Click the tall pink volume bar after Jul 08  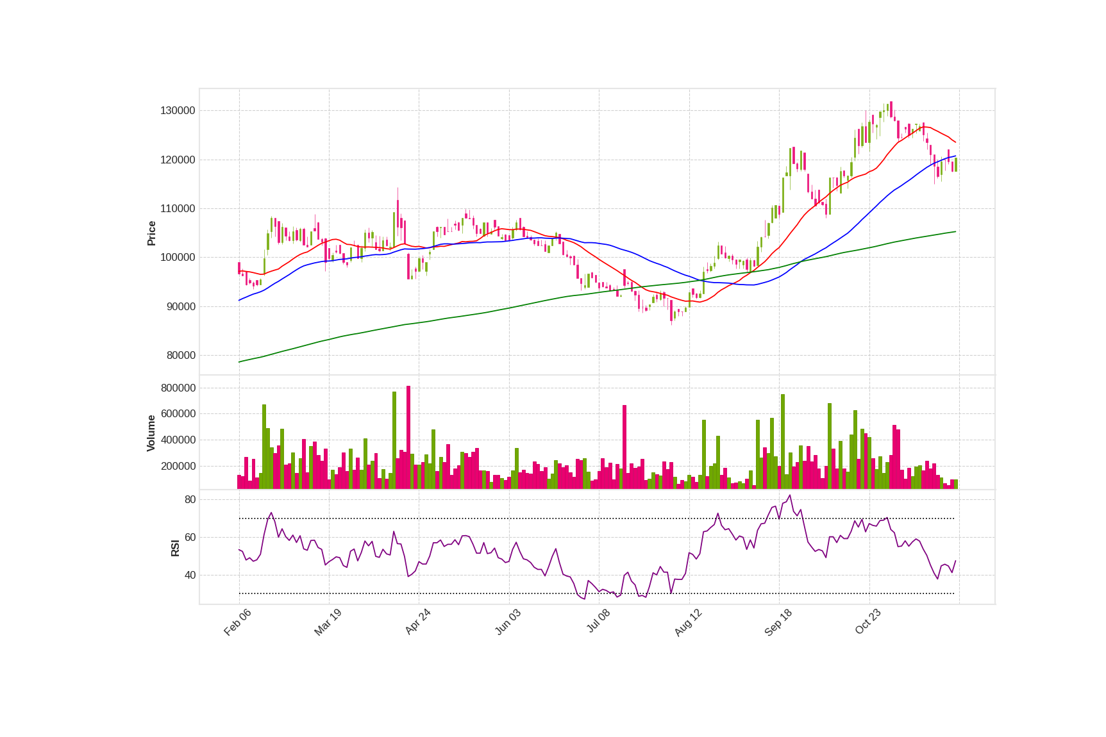(624, 447)
